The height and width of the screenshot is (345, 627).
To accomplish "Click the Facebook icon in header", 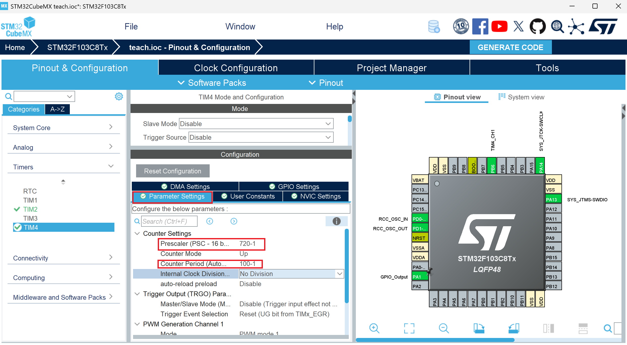I will click(480, 26).
